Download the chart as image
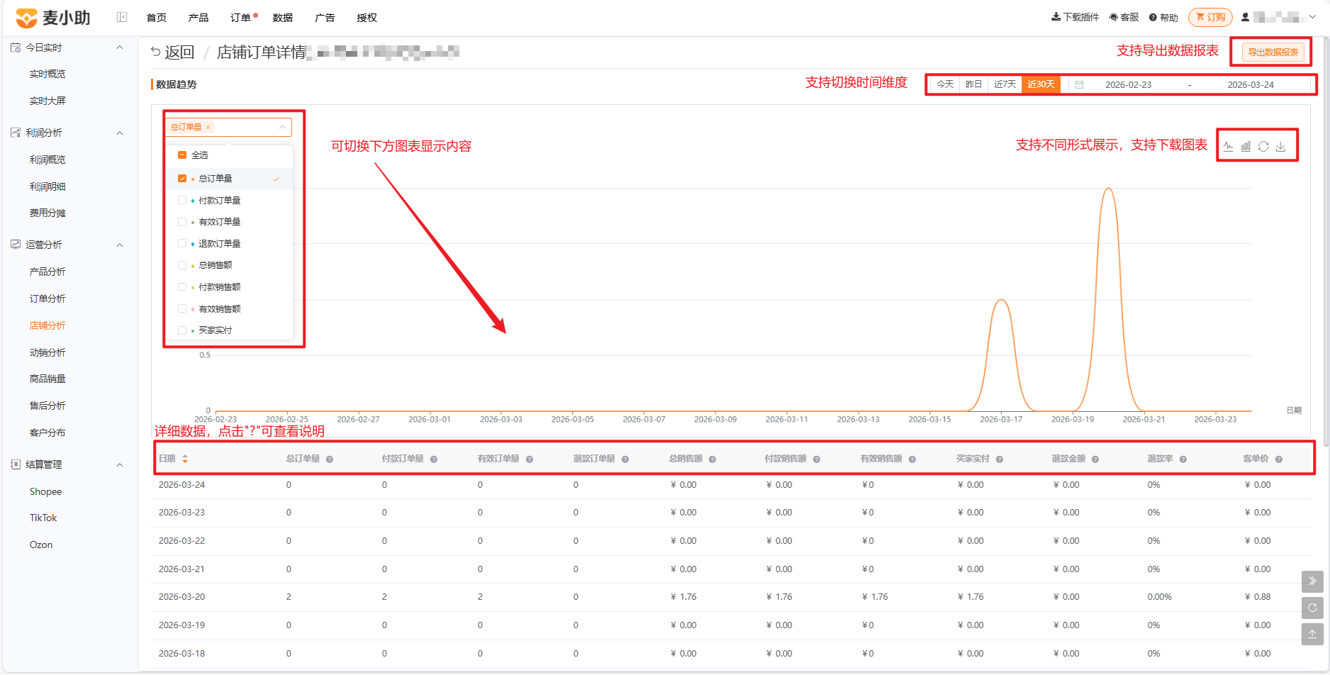Image resolution: width=1330 pixels, height=675 pixels. pyautogui.click(x=1280, y=146)
